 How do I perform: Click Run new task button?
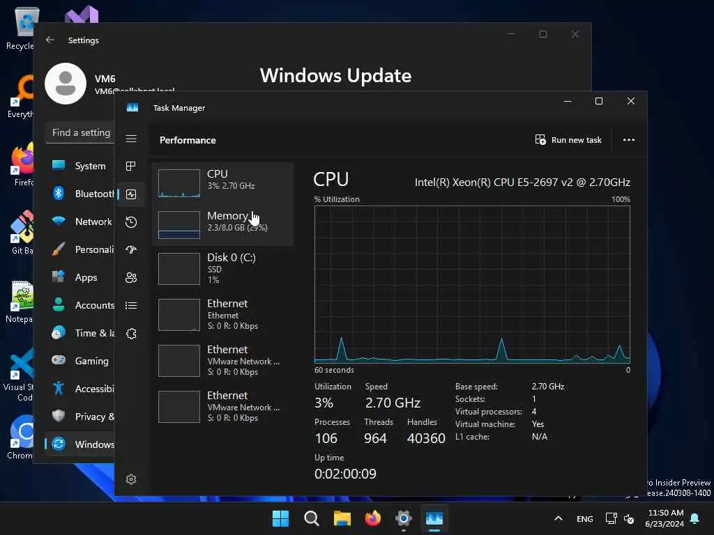pos(568,139)
